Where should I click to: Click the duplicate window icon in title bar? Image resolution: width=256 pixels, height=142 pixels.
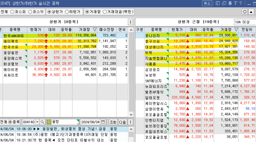click(x=224, y=3)
